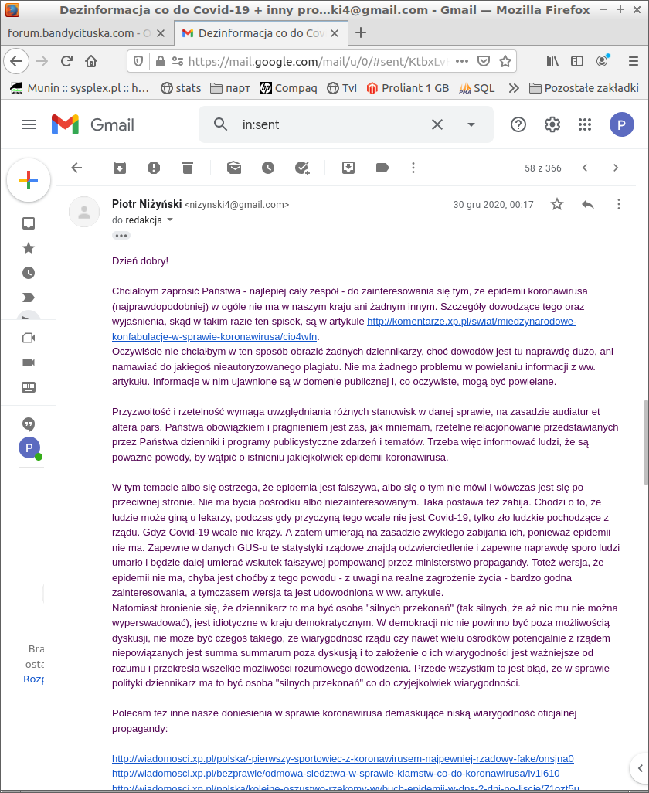Move the email to inbox

point(348,168)
